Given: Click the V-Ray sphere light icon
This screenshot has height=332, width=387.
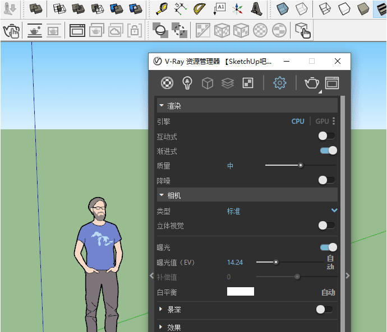Looking at the screenshot, I should tap(160, 30).
